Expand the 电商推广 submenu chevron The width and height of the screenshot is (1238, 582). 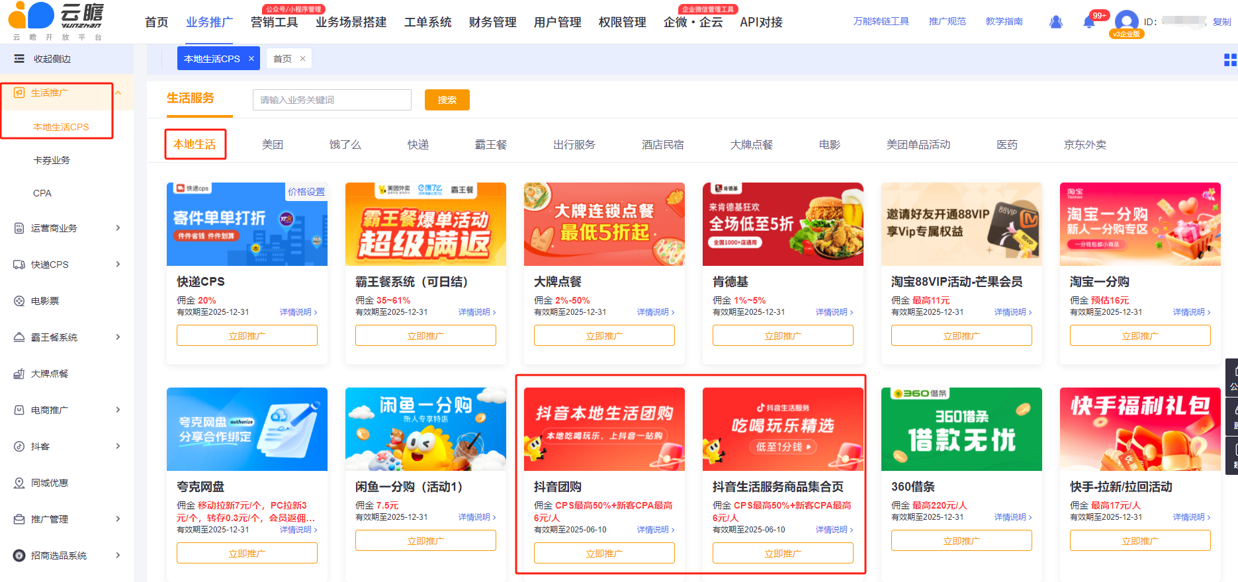(x=118, y=410)
